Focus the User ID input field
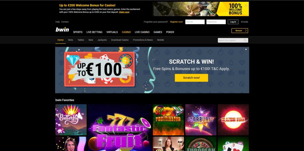This screenshot has height=151, width=304. [195, 22]
